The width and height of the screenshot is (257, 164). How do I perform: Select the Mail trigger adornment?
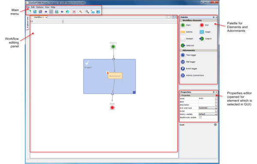point(188,62)
